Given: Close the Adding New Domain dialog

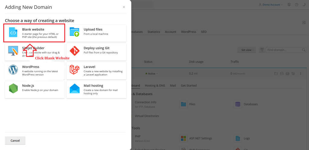Looking at the screenshot, I should pyautogui.click(x=124, y=7).
